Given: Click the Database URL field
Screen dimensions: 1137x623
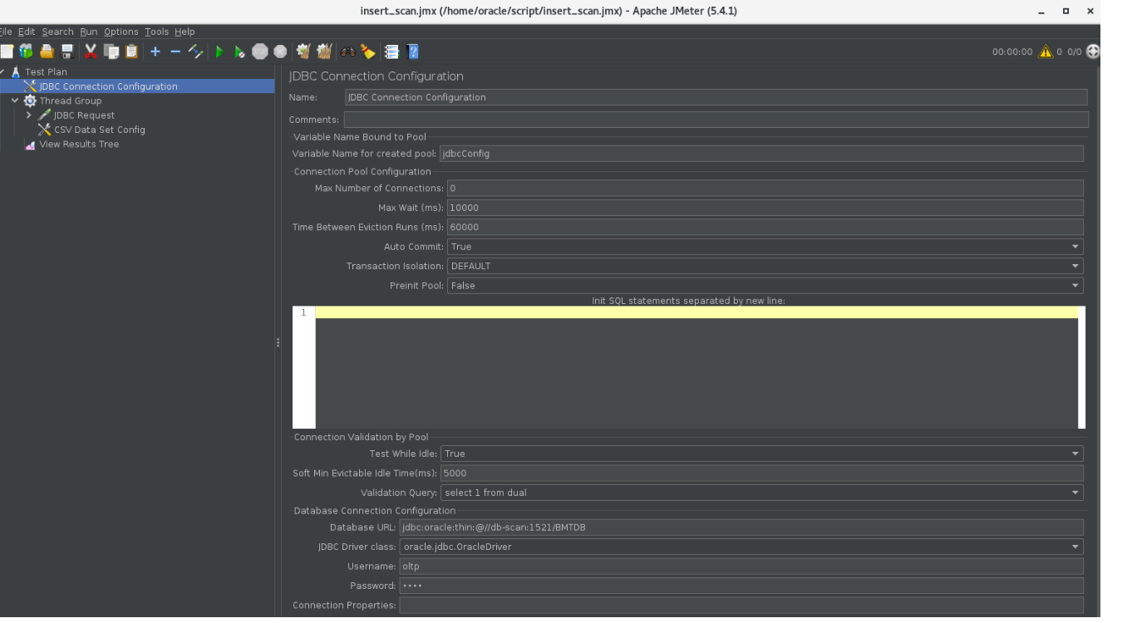Looking at the screenshot, I should (x=741, y=527).
